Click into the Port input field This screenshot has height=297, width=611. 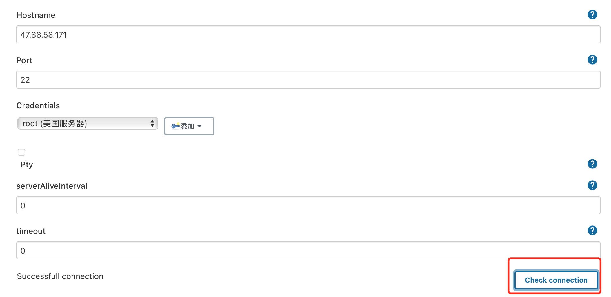[308, 80]
